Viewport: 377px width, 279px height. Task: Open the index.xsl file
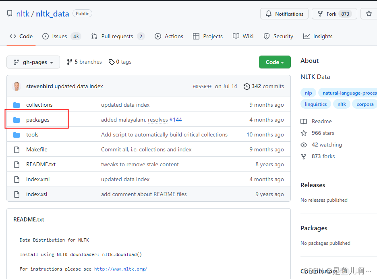pos(37,194)
